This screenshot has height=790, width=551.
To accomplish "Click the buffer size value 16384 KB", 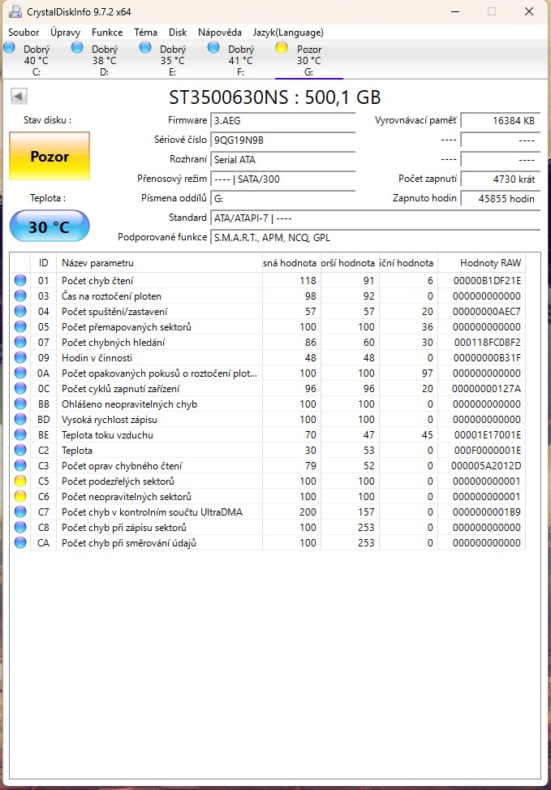I will coord(501,120).
